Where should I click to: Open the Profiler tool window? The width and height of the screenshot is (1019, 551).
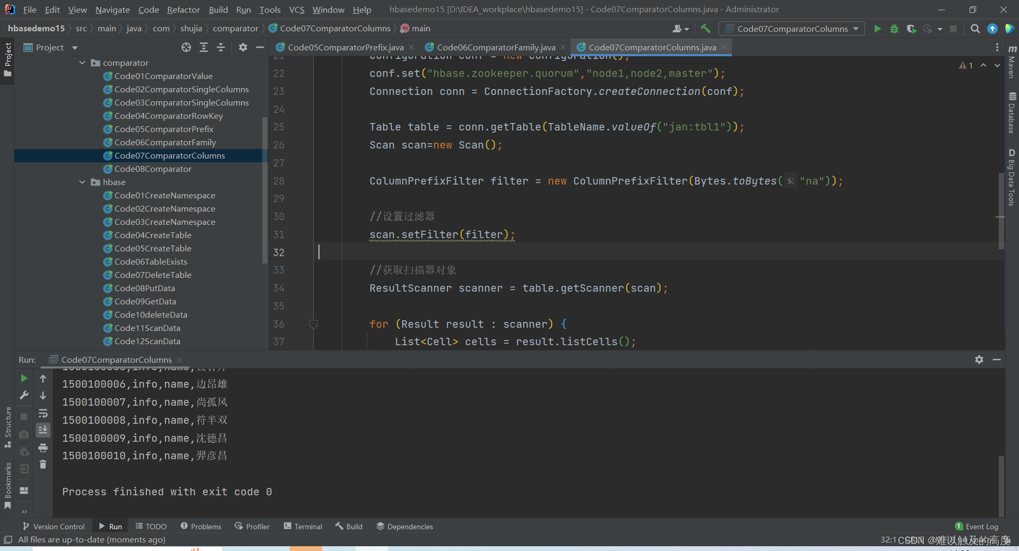[x=252, y=527]
